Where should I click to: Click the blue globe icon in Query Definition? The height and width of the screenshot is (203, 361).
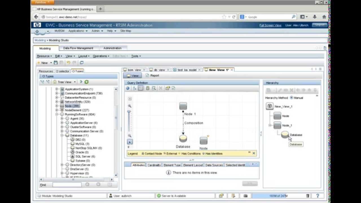pyautogui.click(x=128, y=88)
